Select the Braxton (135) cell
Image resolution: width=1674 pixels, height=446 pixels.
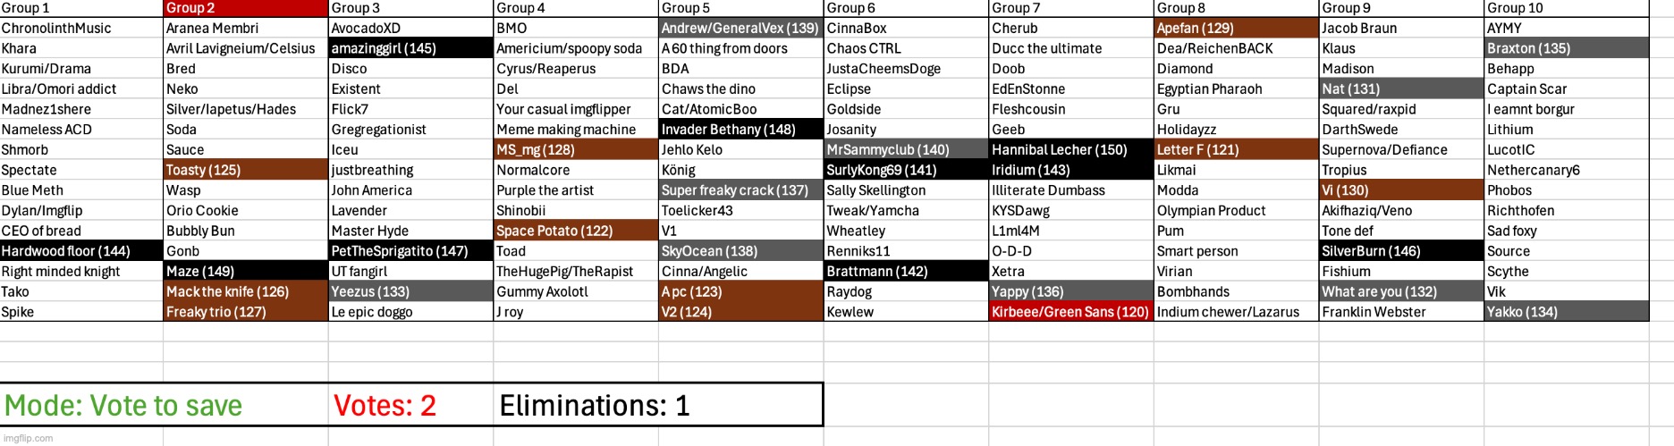tap(1565, 48)
